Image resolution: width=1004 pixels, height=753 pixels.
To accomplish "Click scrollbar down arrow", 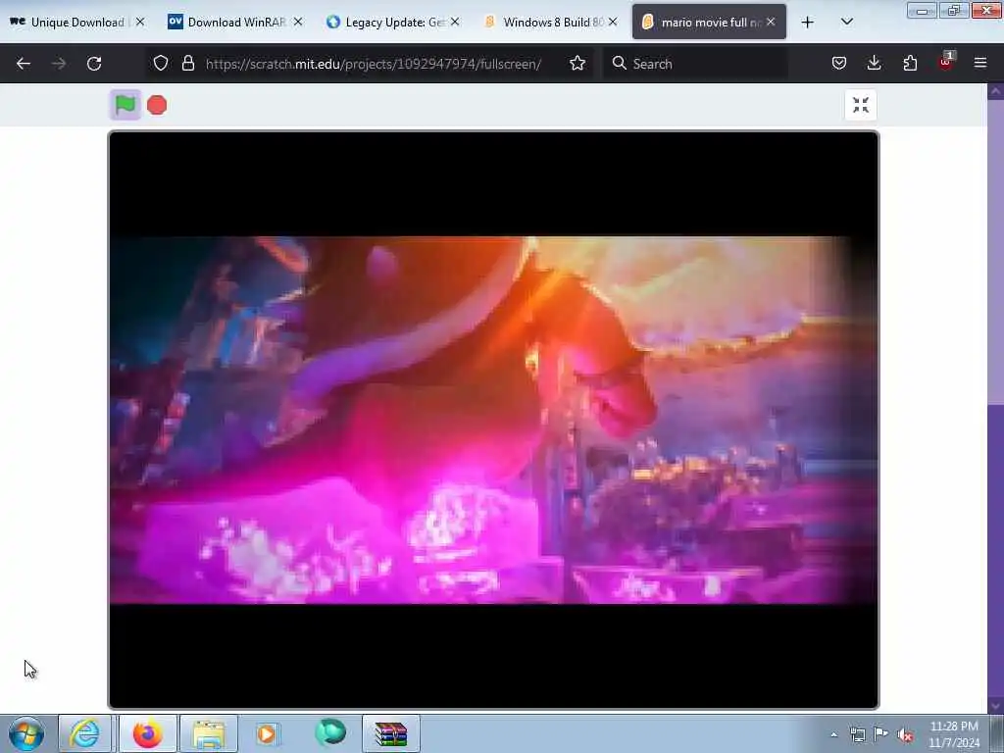I will point(995,706).
